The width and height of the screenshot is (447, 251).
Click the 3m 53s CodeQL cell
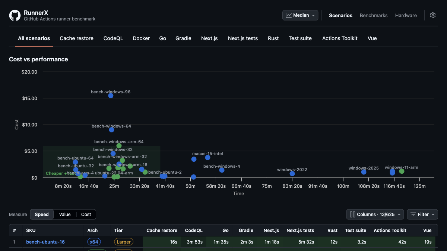(194, 242)
